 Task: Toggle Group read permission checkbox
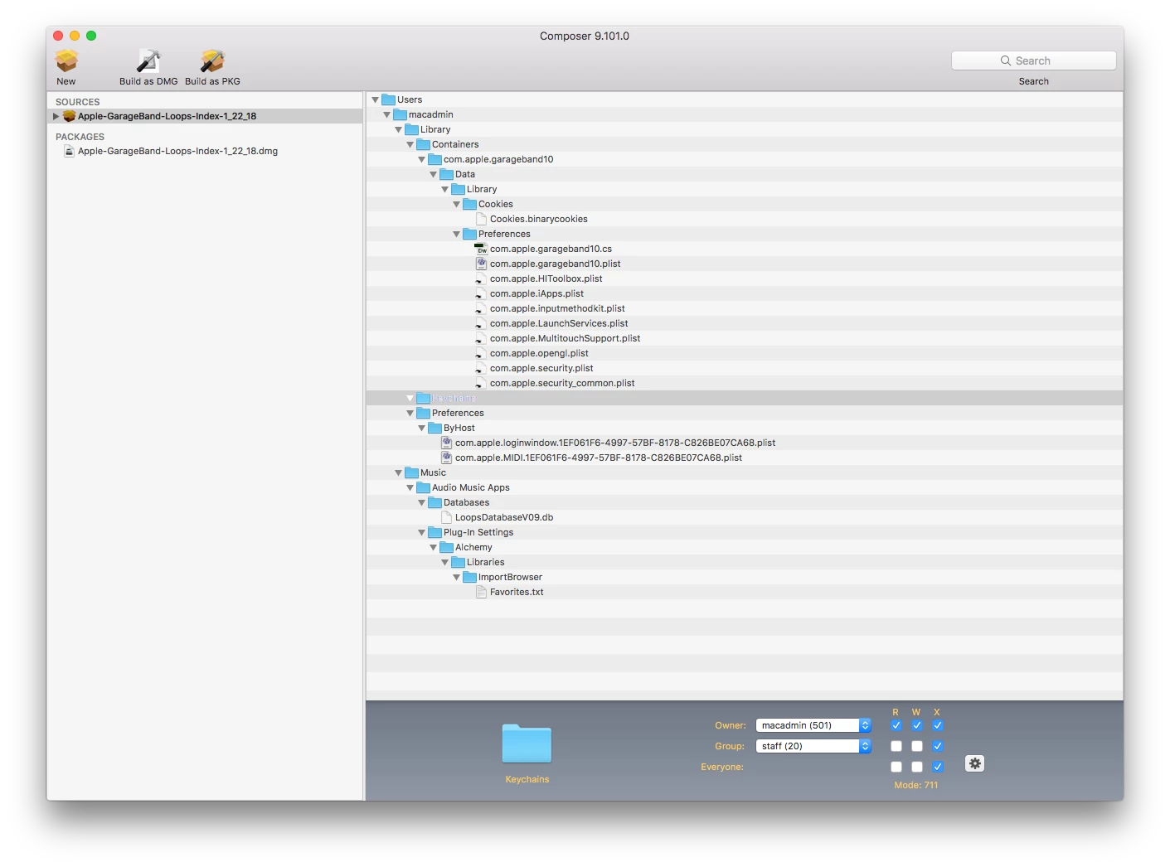click(x=896, y=746)
